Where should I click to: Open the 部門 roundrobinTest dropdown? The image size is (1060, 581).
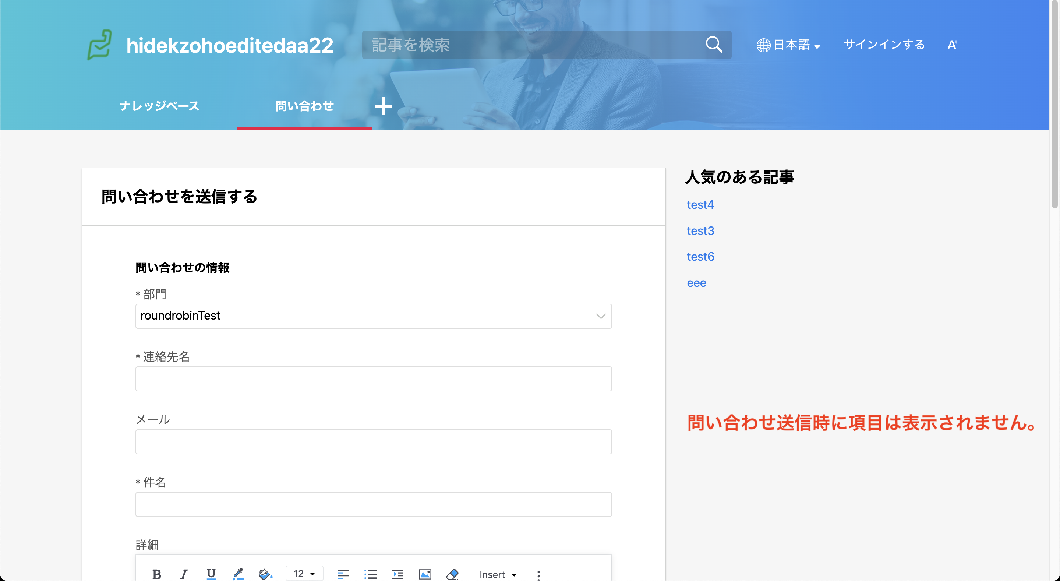[x=373, y=316]
